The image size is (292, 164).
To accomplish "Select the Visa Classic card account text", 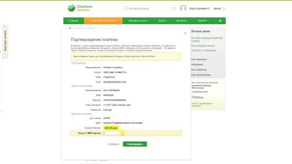I will [117, 105].
